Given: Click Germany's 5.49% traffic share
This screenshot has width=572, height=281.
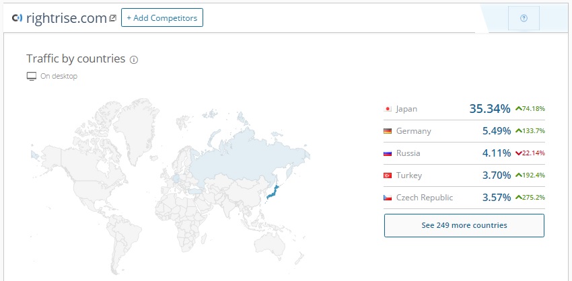Looking at the screenshot, I should 497,131.
